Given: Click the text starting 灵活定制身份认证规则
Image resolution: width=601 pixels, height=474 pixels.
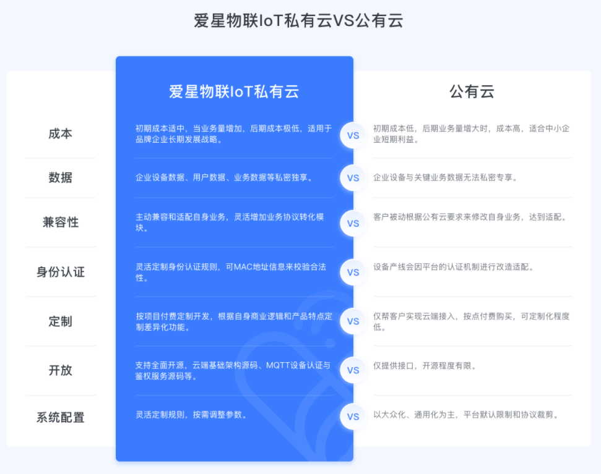Looking at the screenshot, I should [231, 272].
